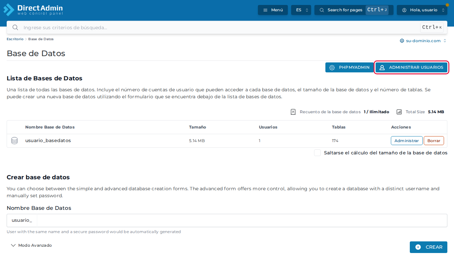Click the globe icon next to su-dominio.com
Image resolution: width=454 pixels, height=255 pixels.
tap(402, 41)
